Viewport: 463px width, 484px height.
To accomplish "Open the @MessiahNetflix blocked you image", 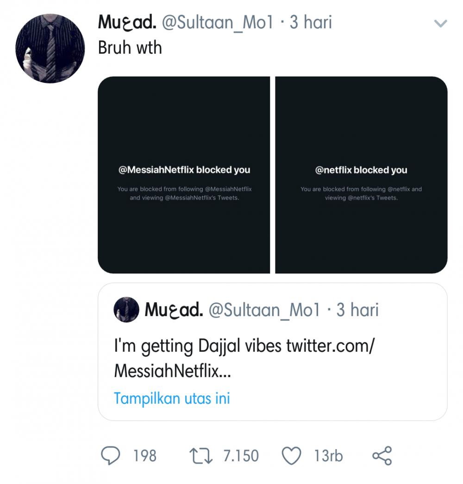I will pyautogui.click(x=184, y=175).
